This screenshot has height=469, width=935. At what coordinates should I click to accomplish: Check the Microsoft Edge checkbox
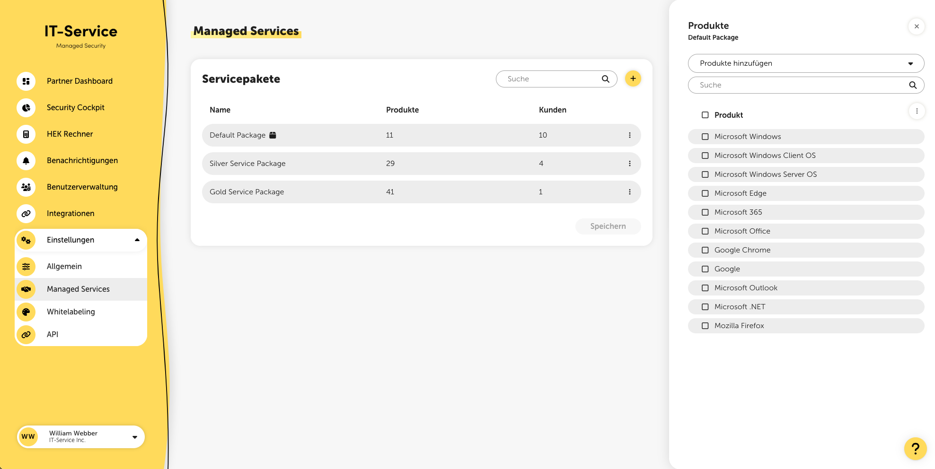click(x=705, y=193)
